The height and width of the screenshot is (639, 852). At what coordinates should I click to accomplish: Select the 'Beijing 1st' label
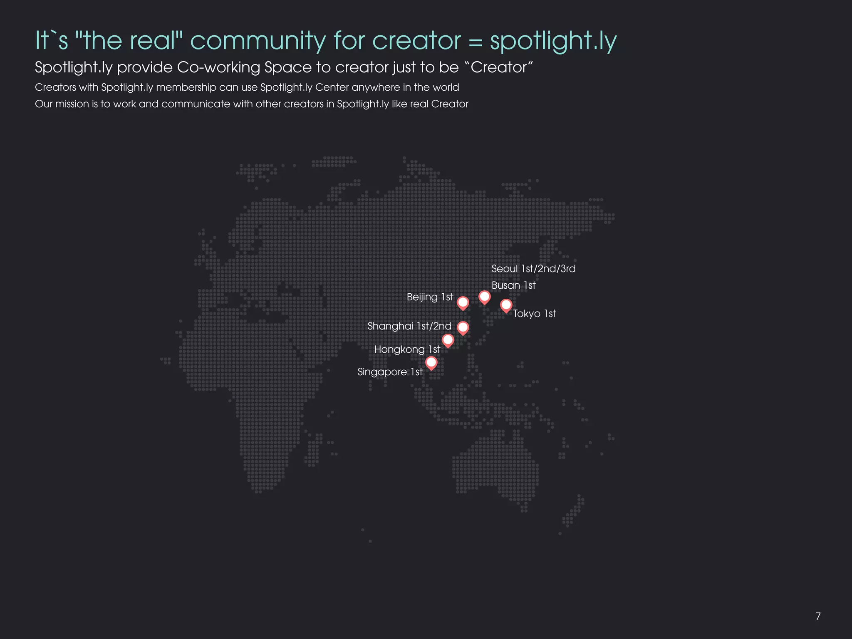pyautogui.click(x=430, y=297)
